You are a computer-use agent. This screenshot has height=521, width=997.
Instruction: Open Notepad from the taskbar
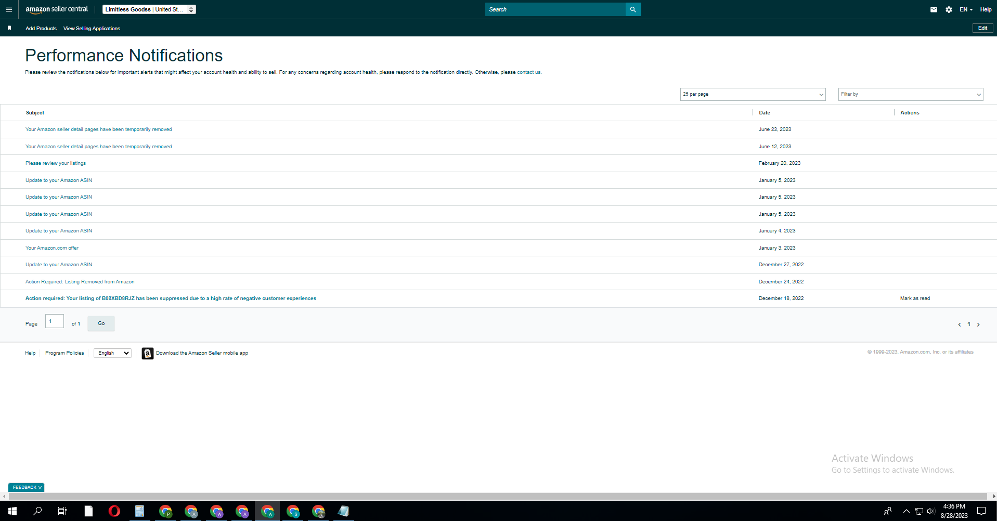coord(343,511)
